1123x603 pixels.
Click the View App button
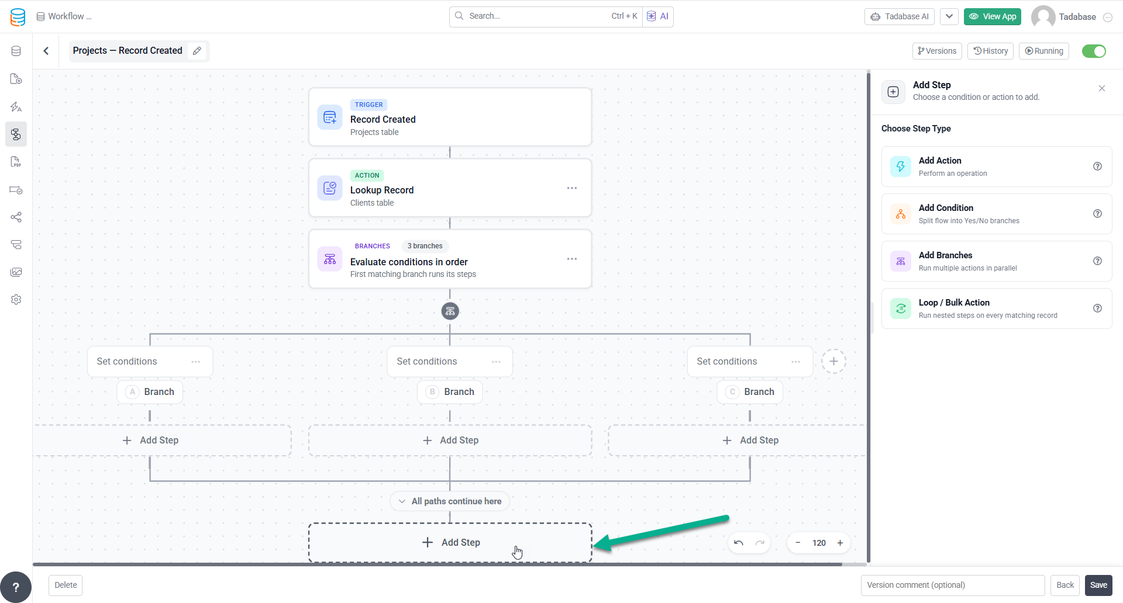pyautogui.click(x=993, y=16)
